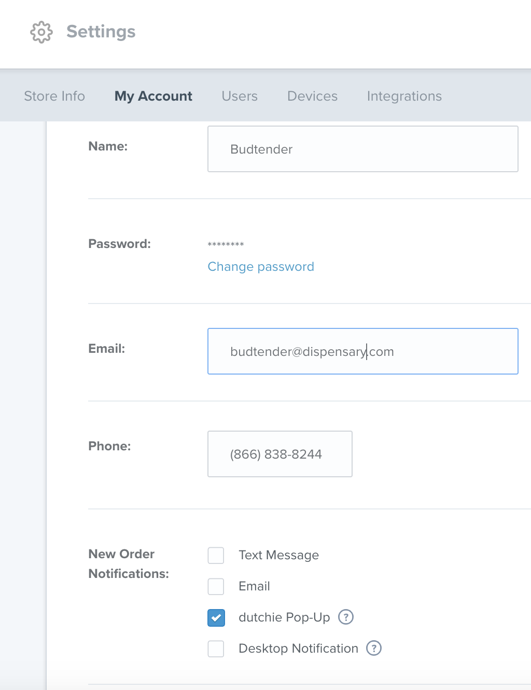Click the dutchie Pop-Up option label
The width and height of the screenshot is (531, 690).
(284, 617)
